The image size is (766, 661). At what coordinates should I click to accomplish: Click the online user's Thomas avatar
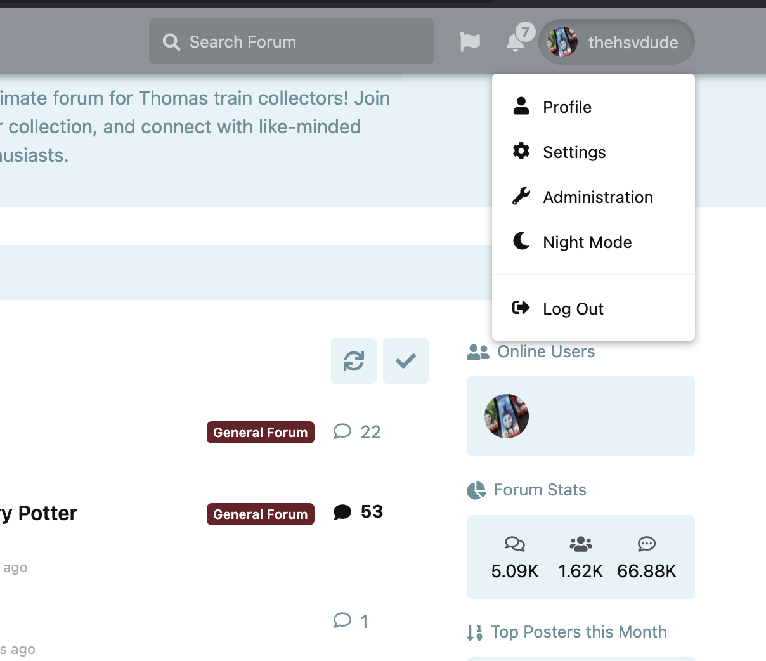pos(507,416)
